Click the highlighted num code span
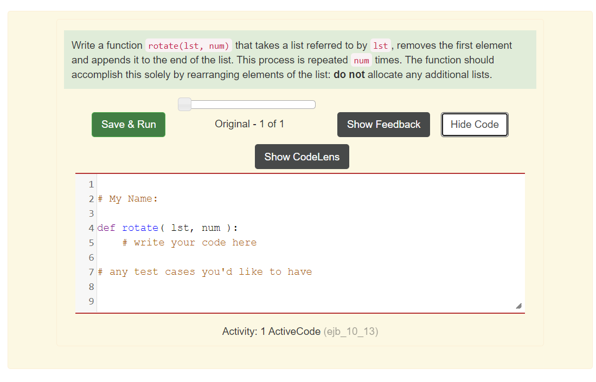The width and height of the screenshot is (596, 382). click(361, 60)
